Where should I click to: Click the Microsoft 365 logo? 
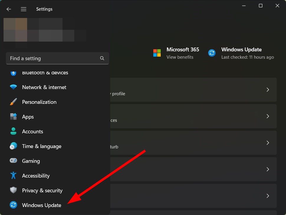click(157, 53)
